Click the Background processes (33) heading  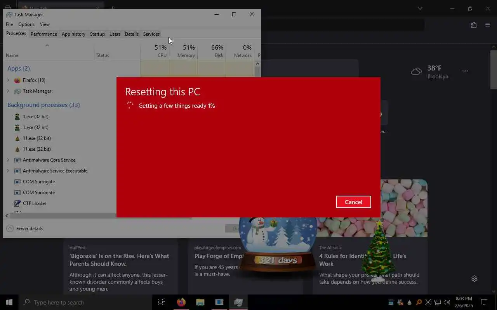tap(43, 105)
